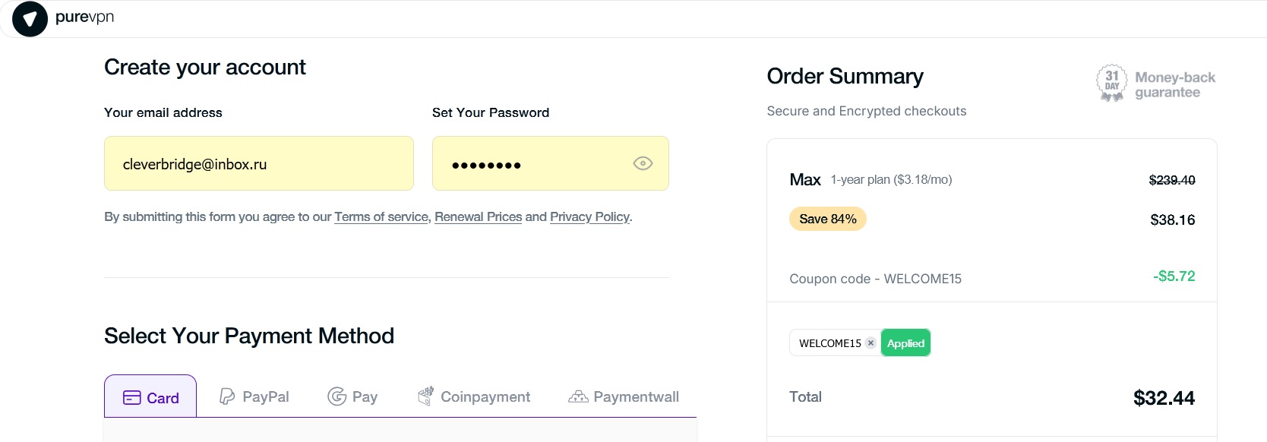Click the credit card icon in Card tab

(131, 398)
